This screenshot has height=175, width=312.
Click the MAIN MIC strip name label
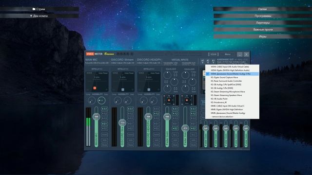coord(91,60)
